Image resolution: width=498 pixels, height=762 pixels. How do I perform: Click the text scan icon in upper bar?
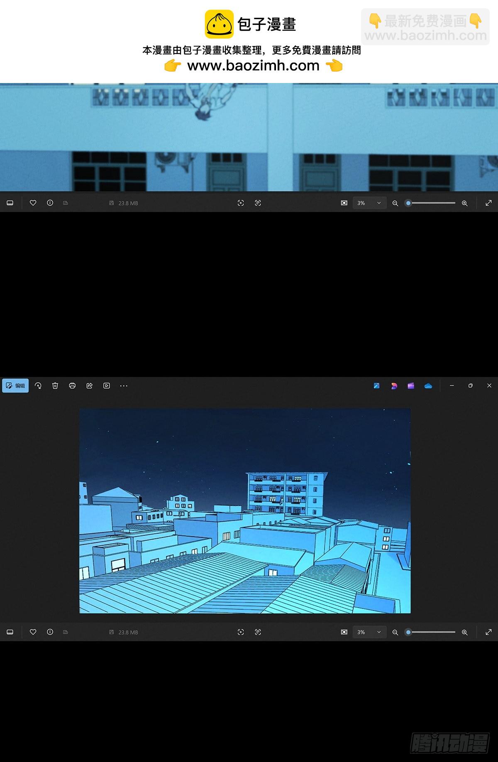point(258,203)
